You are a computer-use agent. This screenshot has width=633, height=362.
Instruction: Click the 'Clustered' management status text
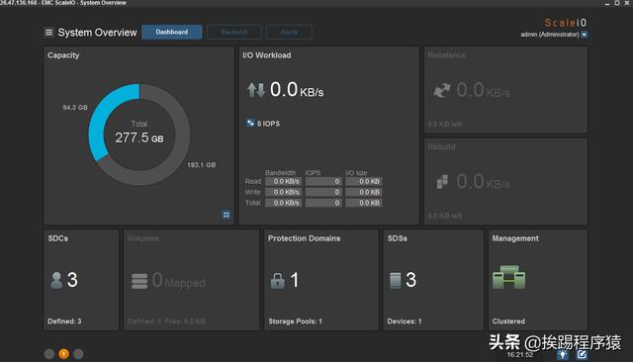click(x=508, y=321)
